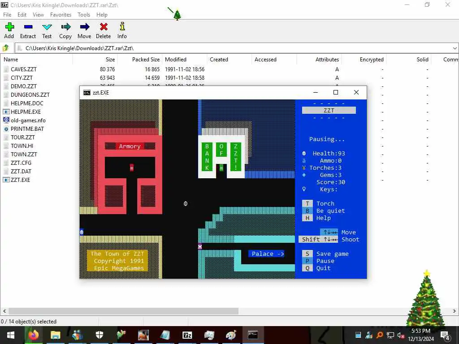Screen dimensions: 459x344
Task: Select the ZZT.DAT file
Action: click(x=21, y=171)
